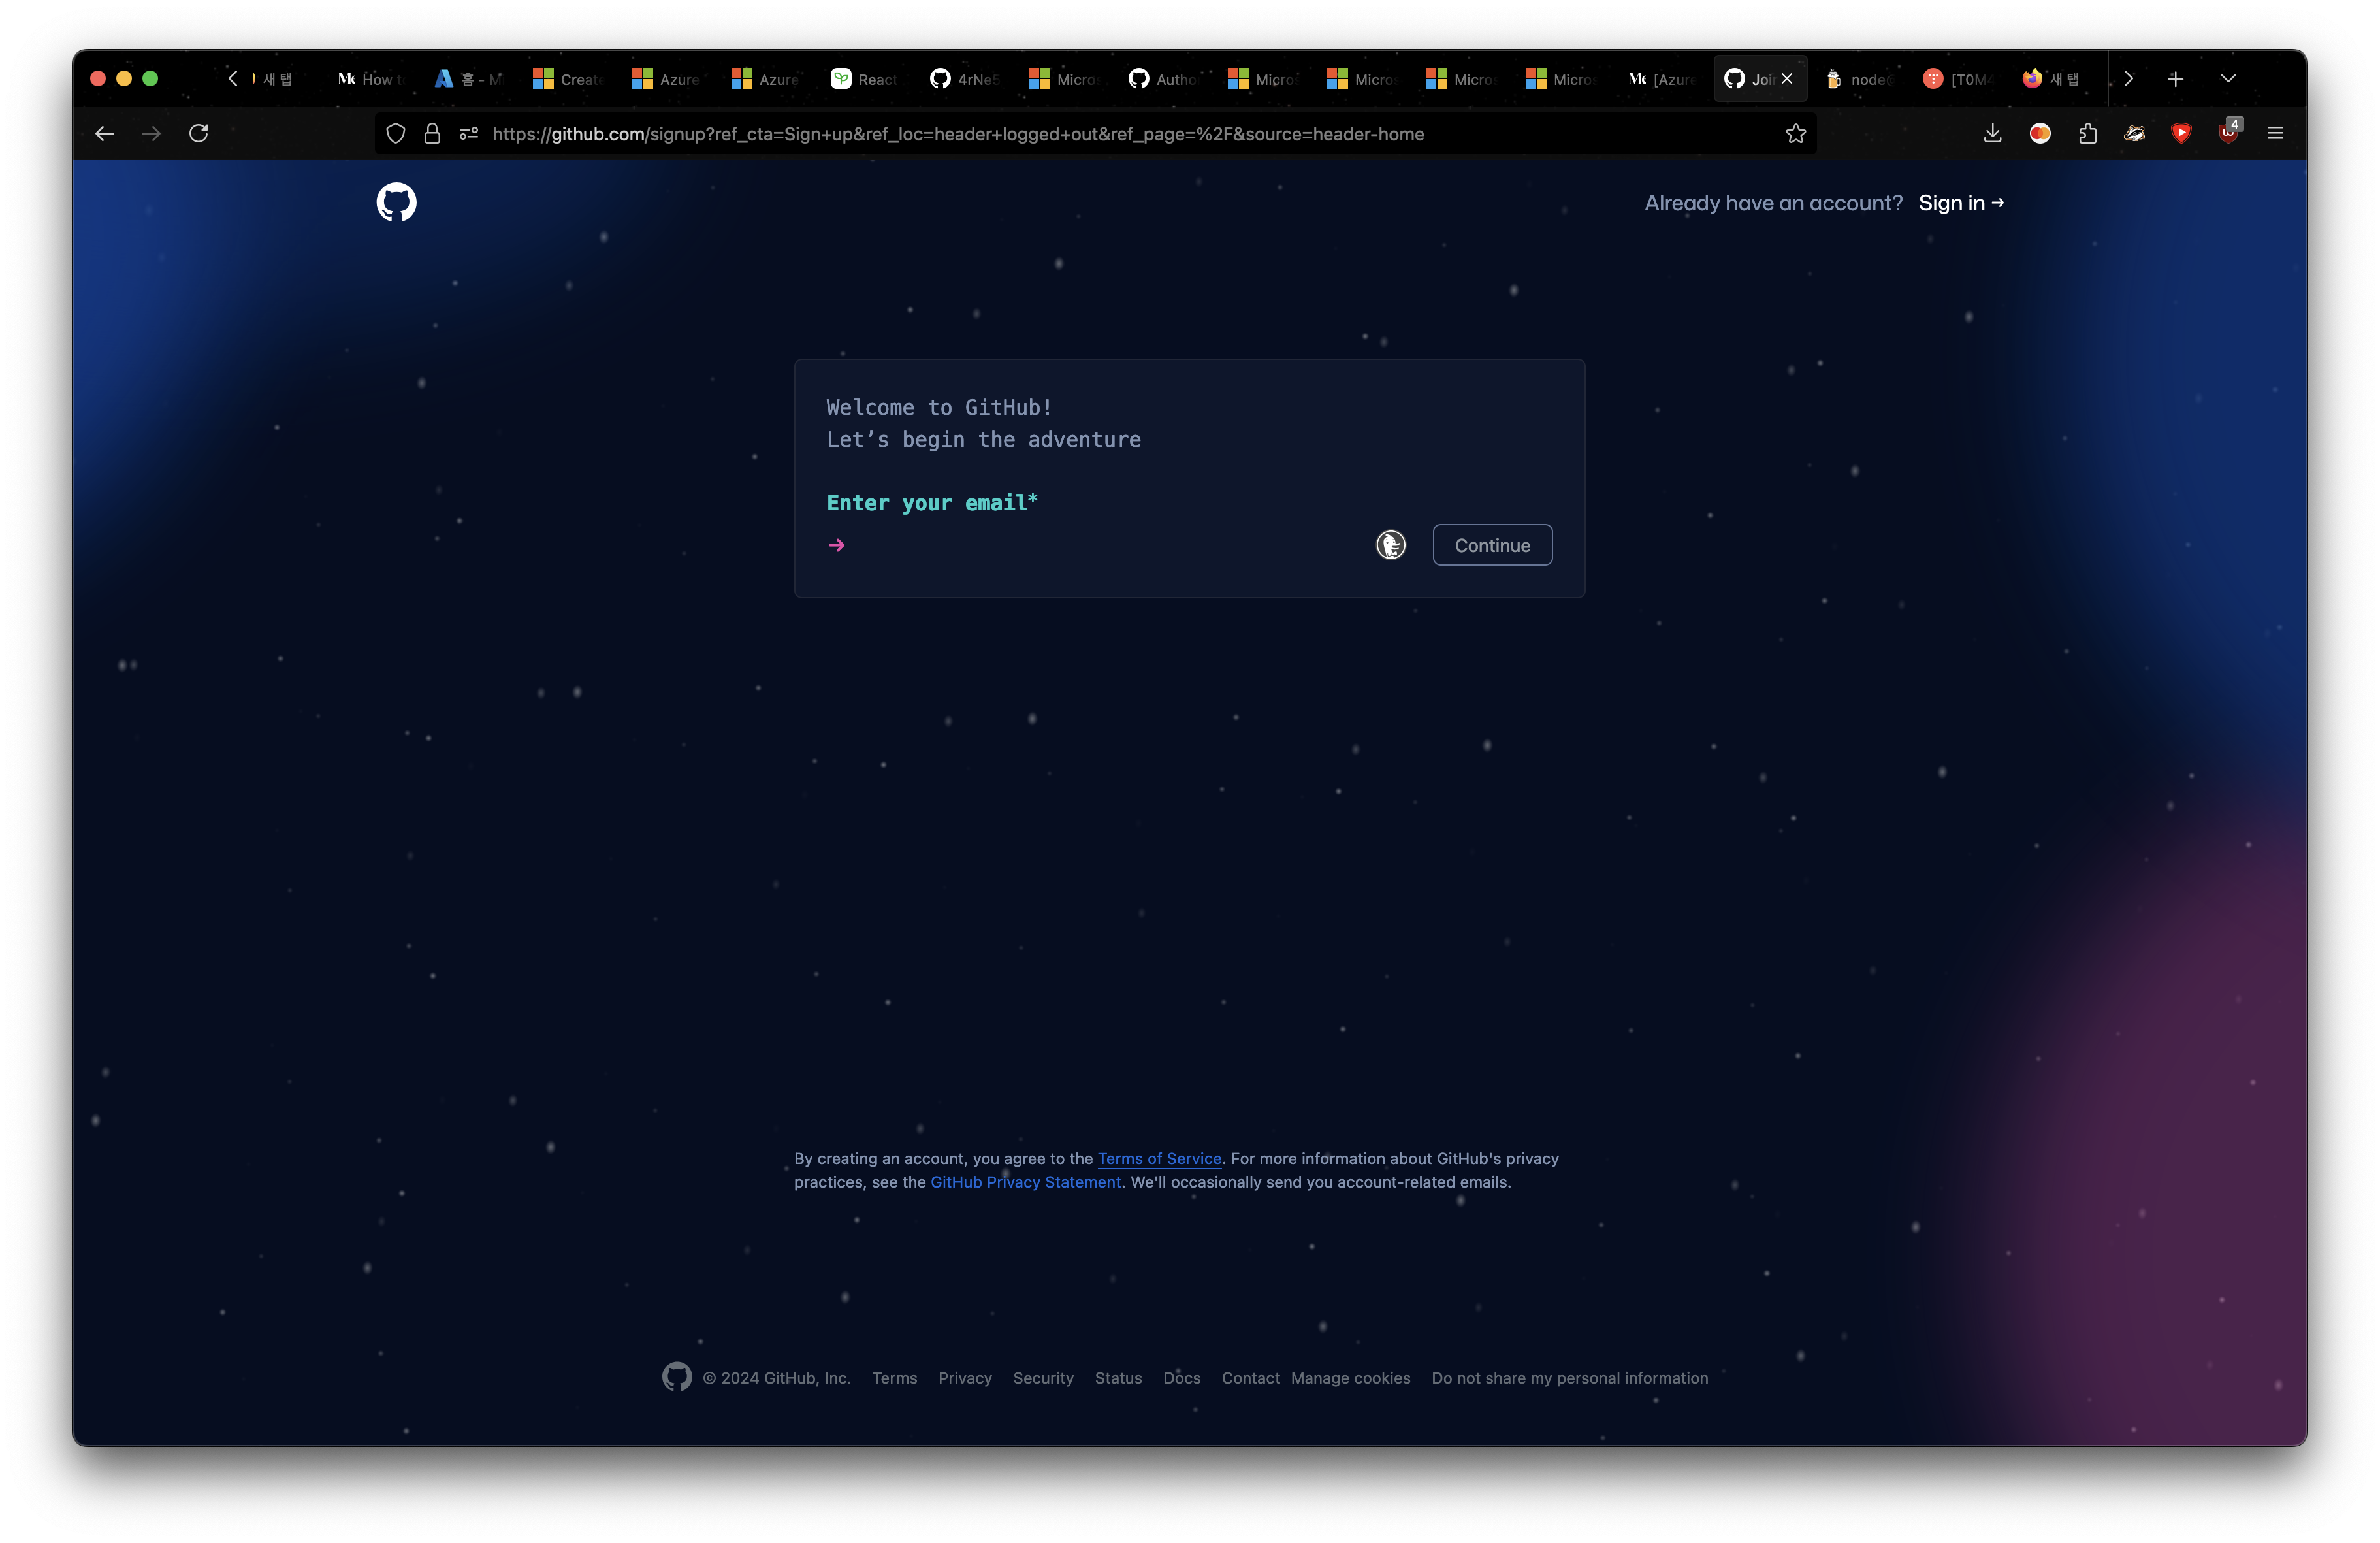This screenshot has height=1543, width=2380.
Task: Open the tracking protection shield panel
Action: coord(396,133)
